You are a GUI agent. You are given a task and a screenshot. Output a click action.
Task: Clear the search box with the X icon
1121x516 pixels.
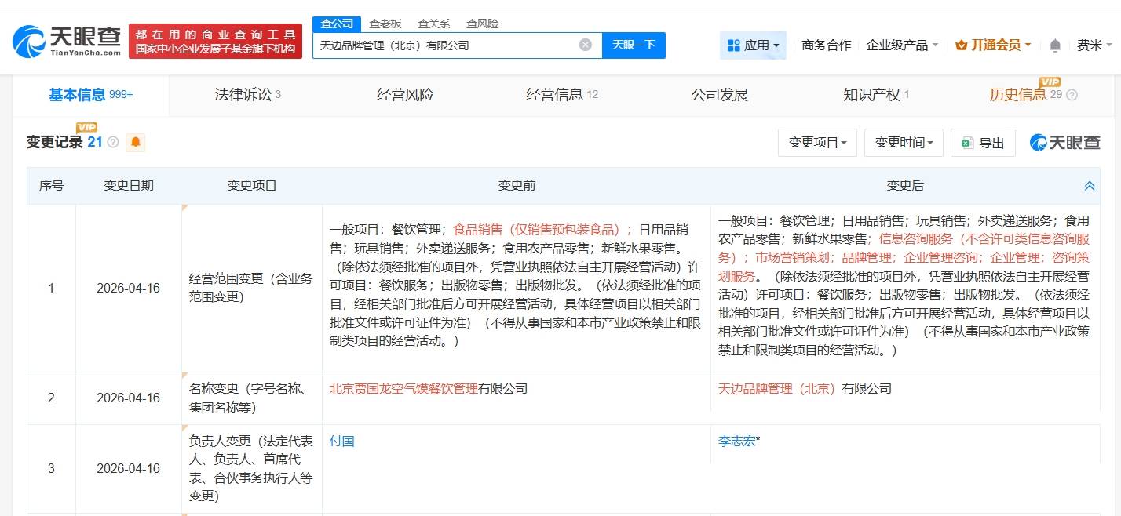point(584,45)
